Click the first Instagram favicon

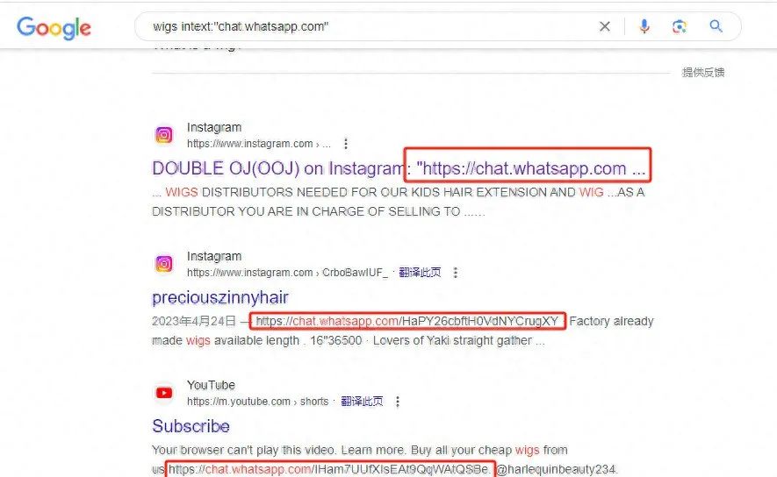[164, 134]
